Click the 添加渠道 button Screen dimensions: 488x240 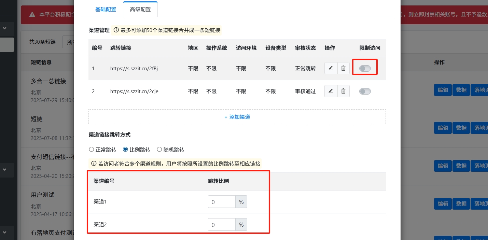pyautogui.click(x=237, y=117)
